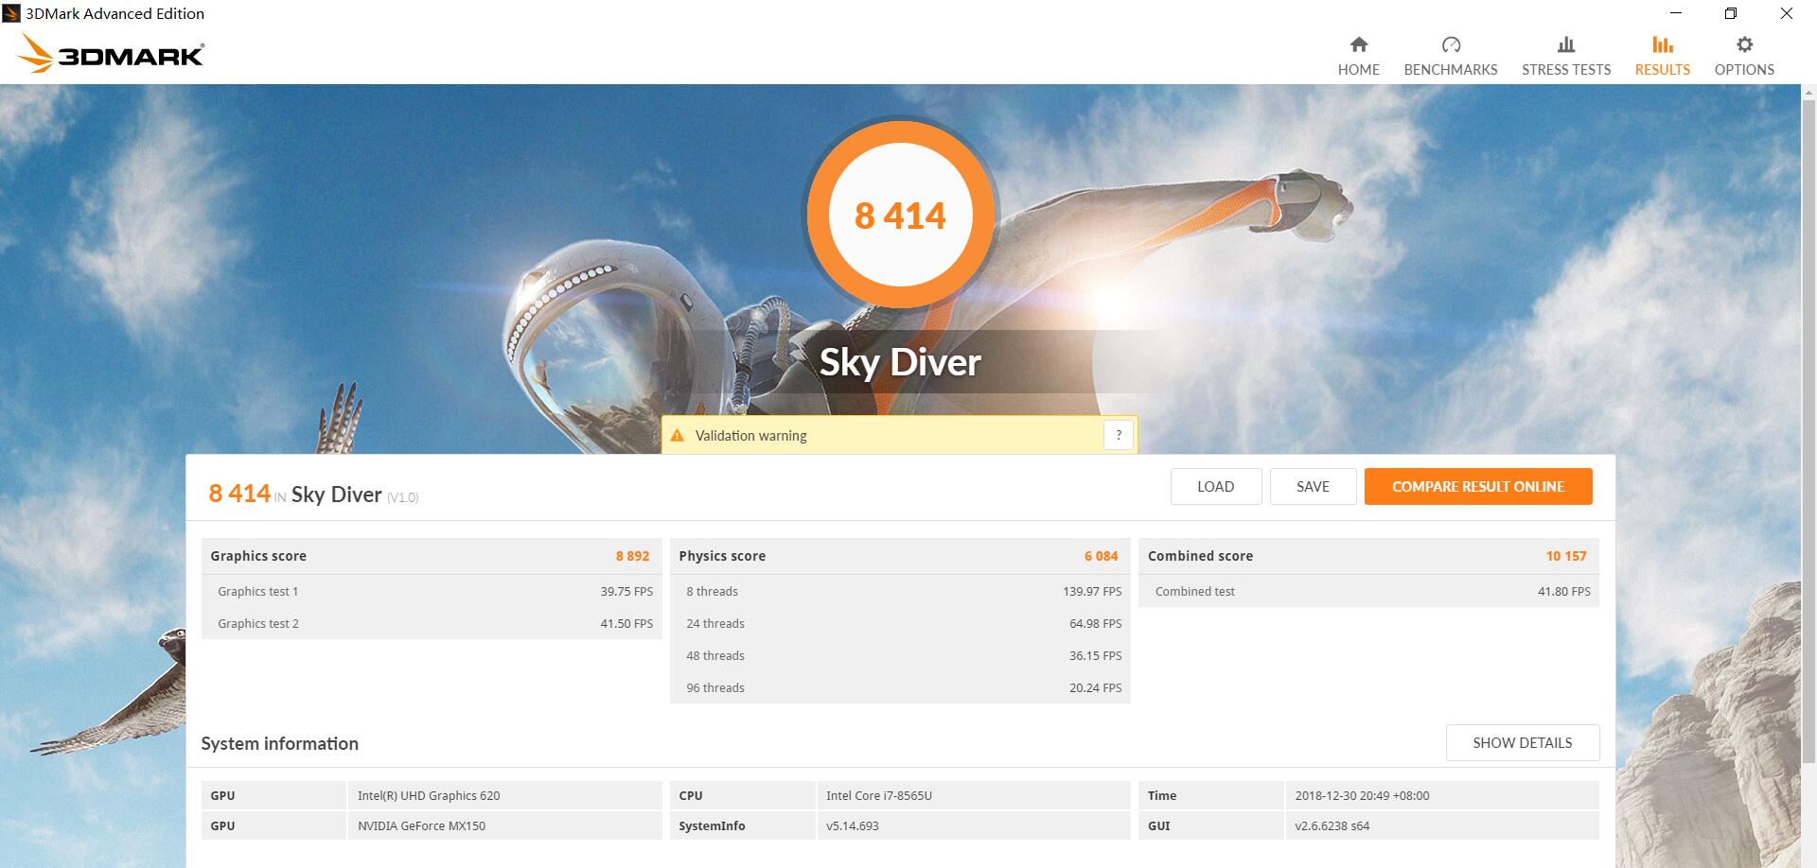
Task: Click the 41.50 FPS value
Action: (626, 623)
